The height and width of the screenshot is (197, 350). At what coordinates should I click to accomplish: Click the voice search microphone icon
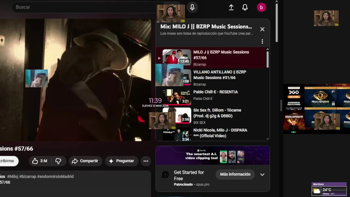192,7
